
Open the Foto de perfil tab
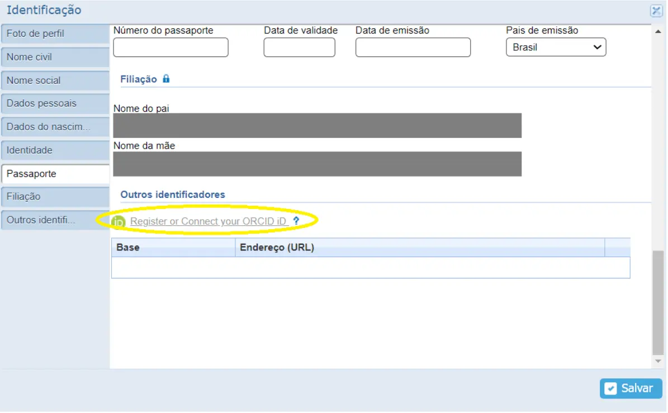(x=55, y=34)
